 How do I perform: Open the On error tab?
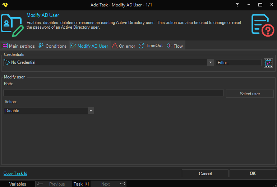pyautogui.click(x=123, y=46)
